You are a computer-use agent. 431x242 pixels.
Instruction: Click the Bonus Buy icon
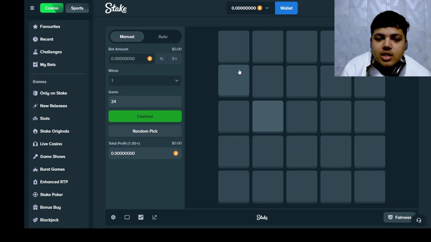tap(35, 207)
